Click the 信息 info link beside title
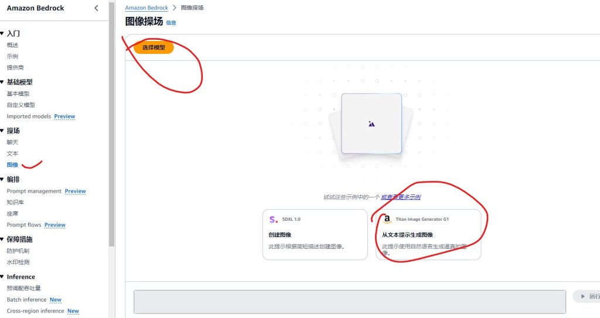The height and width of the screenshot is (318, 600). click(171, 23)
